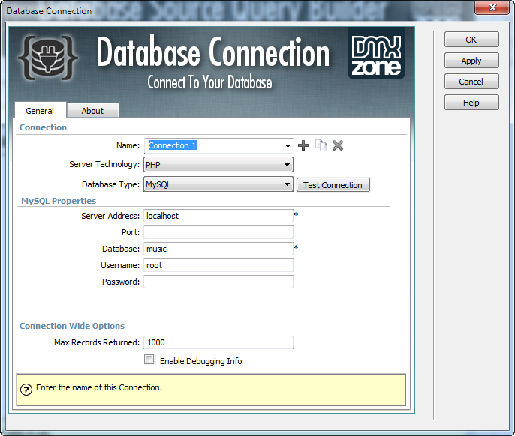Open the connection Name dropdown
The height and width of the screenshot is (436, 515).
coord(288,145)
